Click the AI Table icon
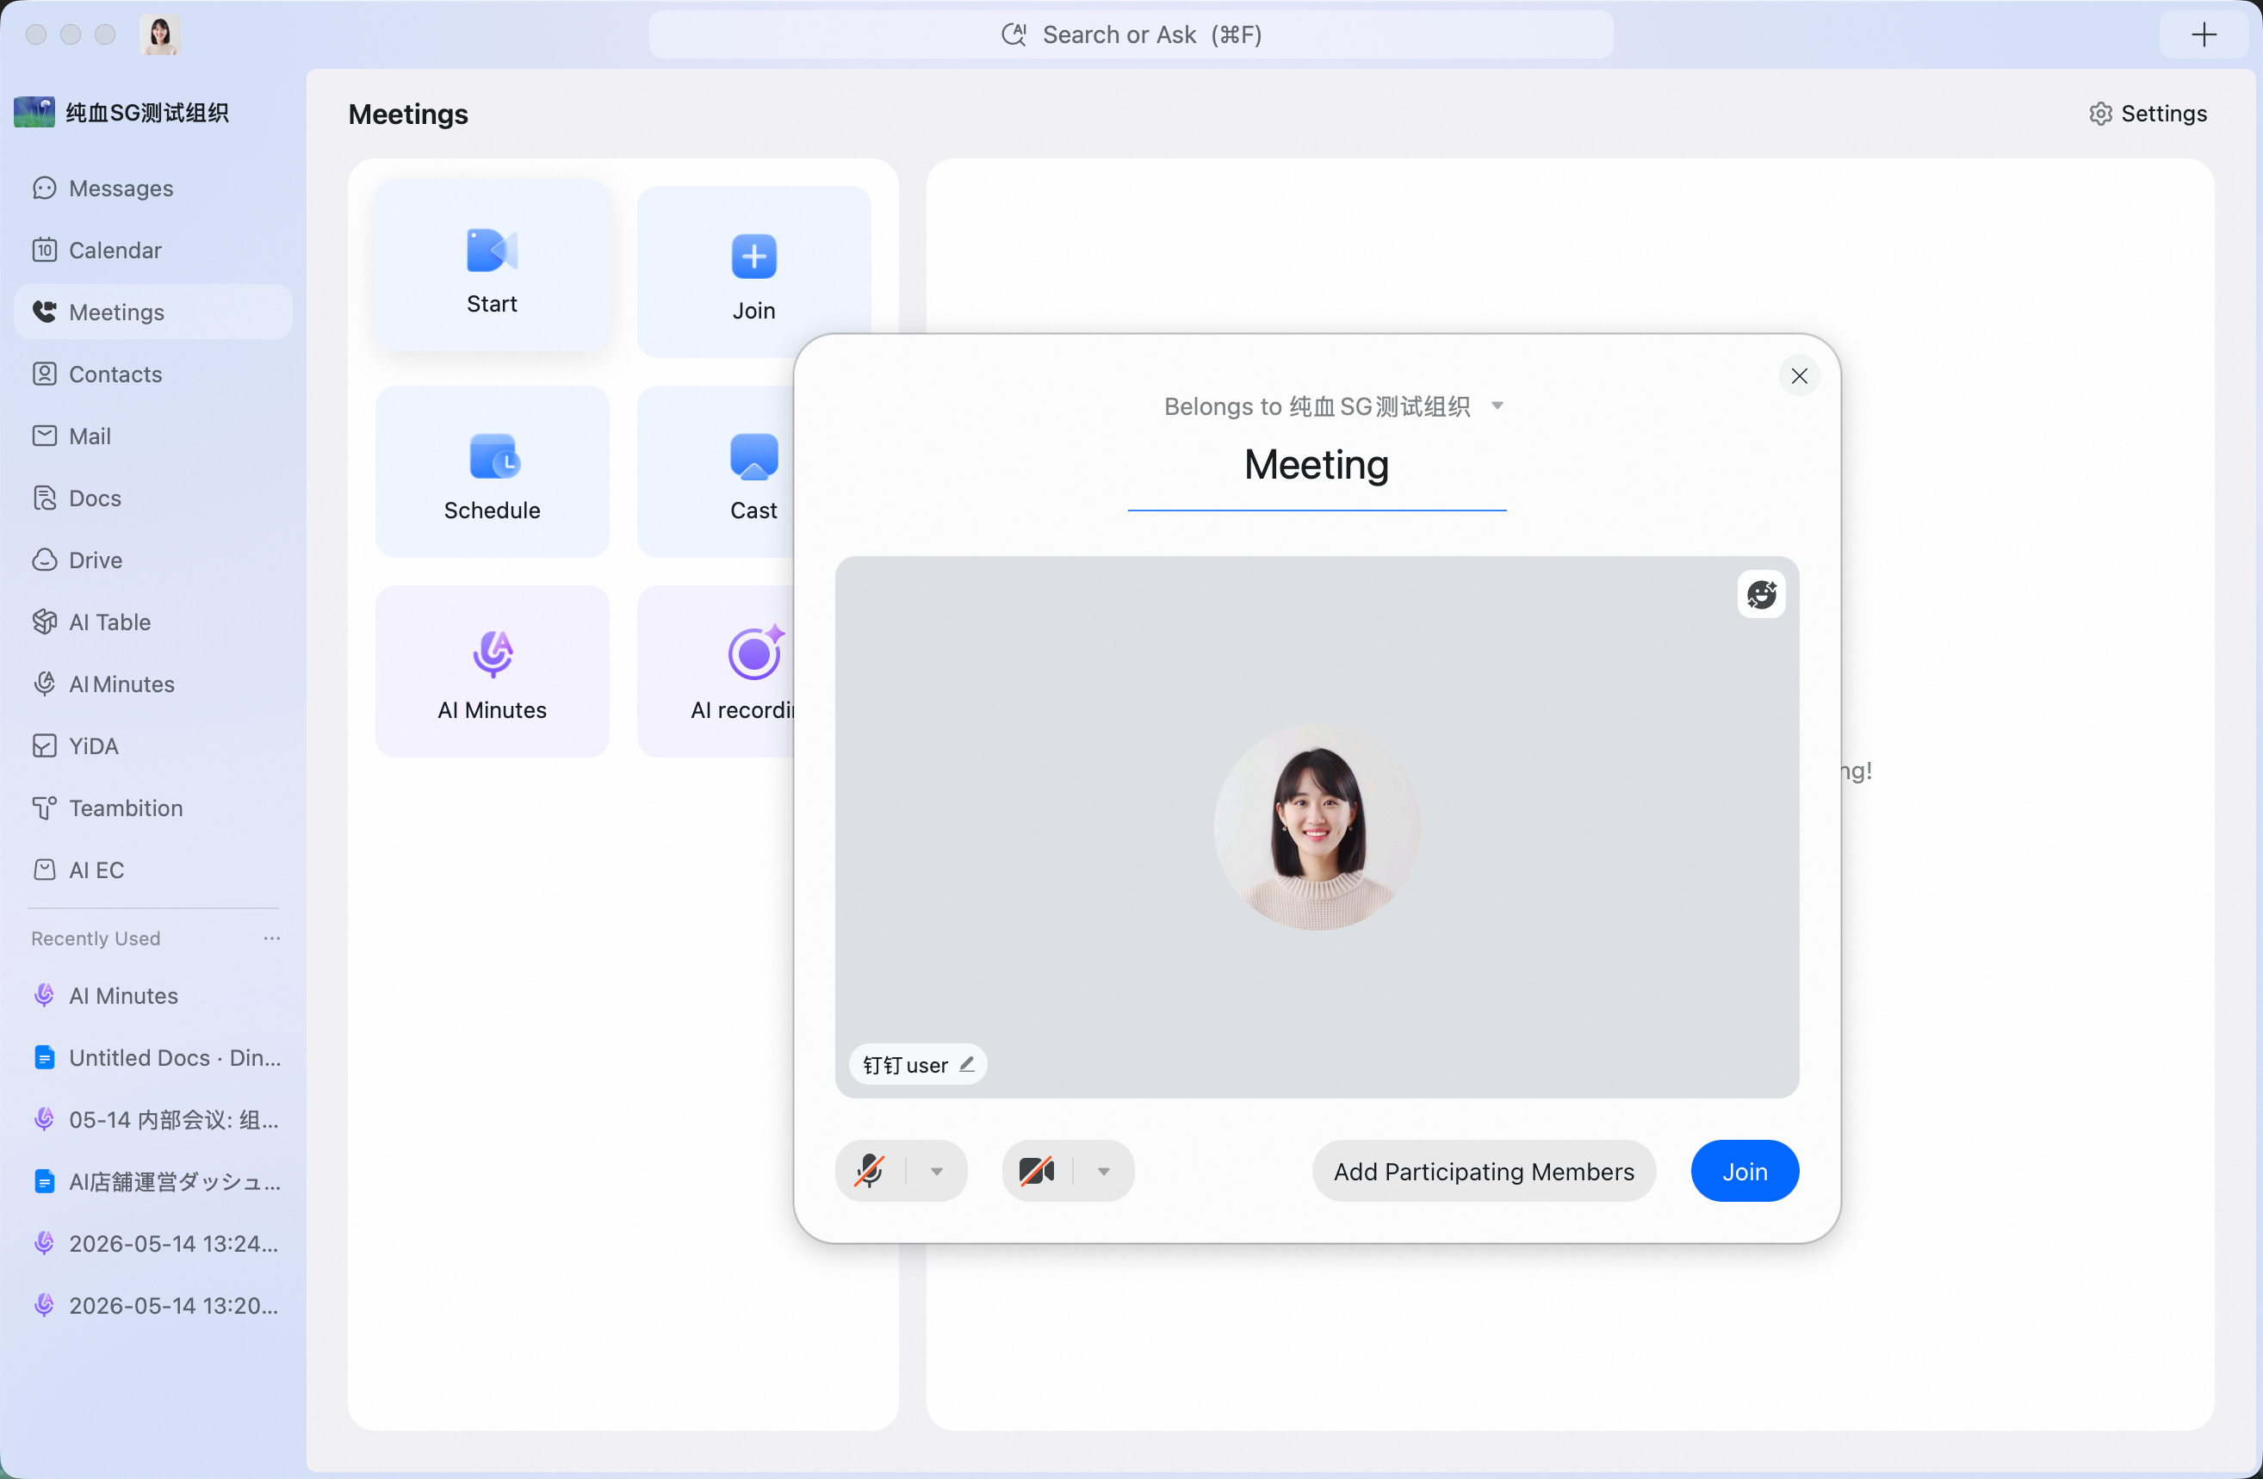This screenshot has height=1479, width=2263. (x=45, y=622)
